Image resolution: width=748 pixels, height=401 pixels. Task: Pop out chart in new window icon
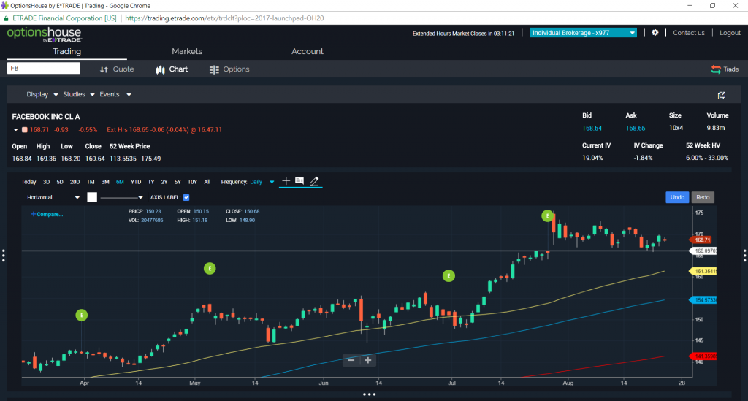pos(721,96)
